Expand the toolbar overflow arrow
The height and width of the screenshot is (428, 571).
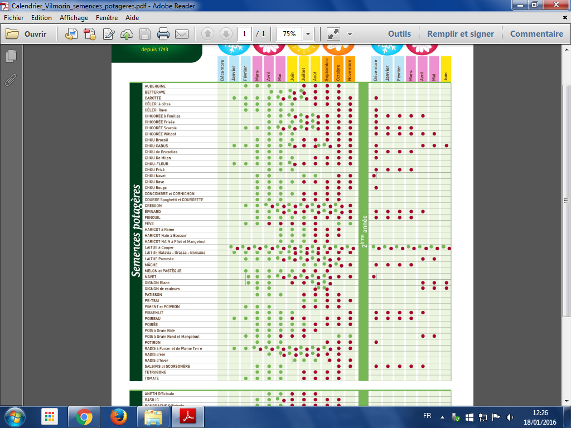pos(350,34)
